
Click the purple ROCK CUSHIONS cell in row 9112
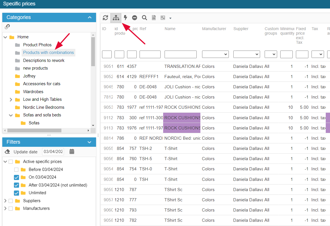pyautogui.click(x=182, y=118)
